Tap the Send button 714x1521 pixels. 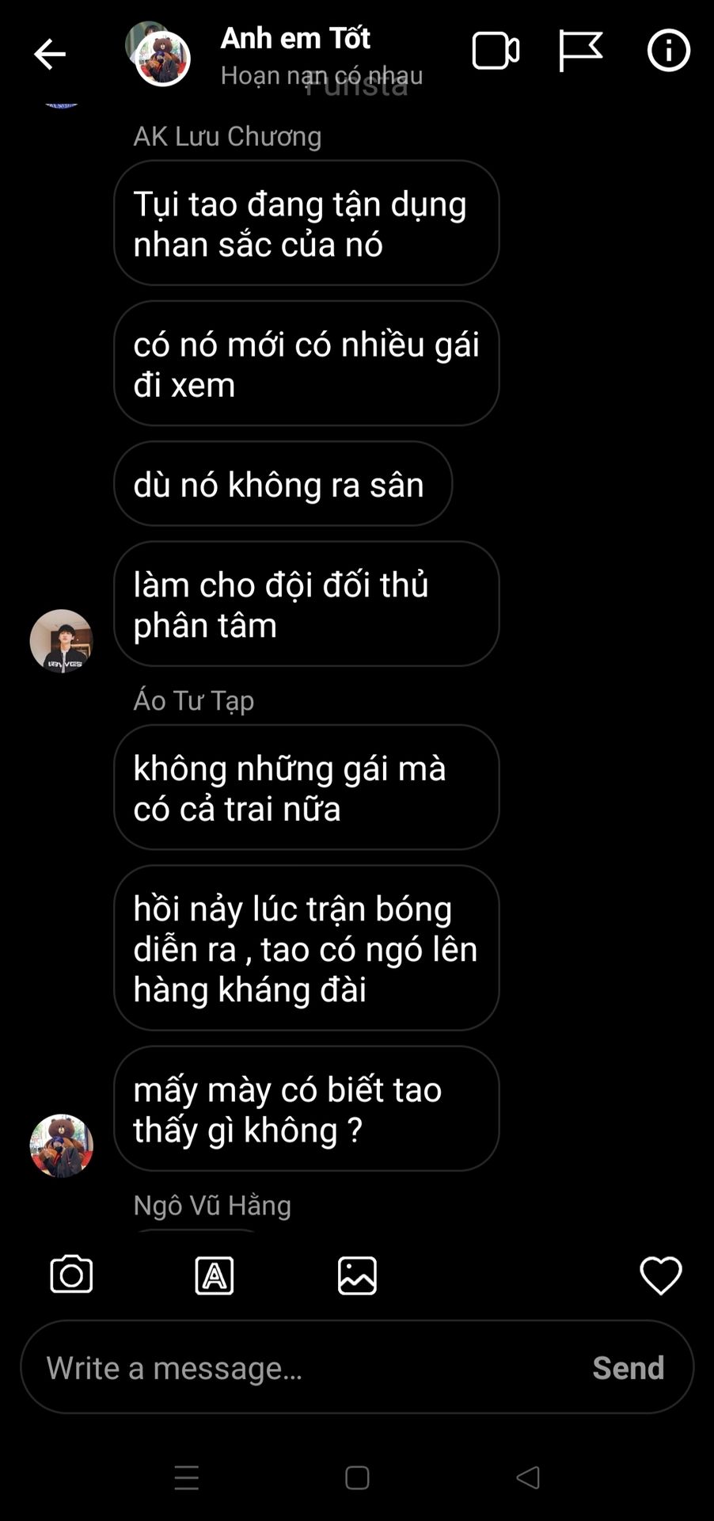(x=629, y=1367)
